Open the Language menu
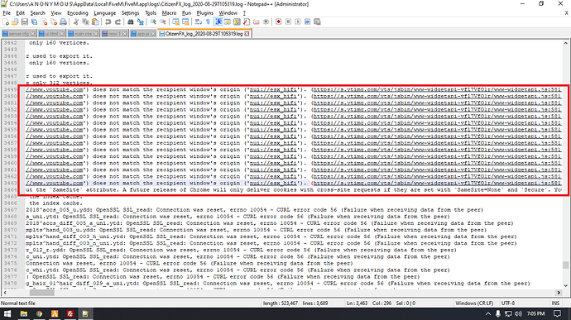571x320 pixels. 105,12
